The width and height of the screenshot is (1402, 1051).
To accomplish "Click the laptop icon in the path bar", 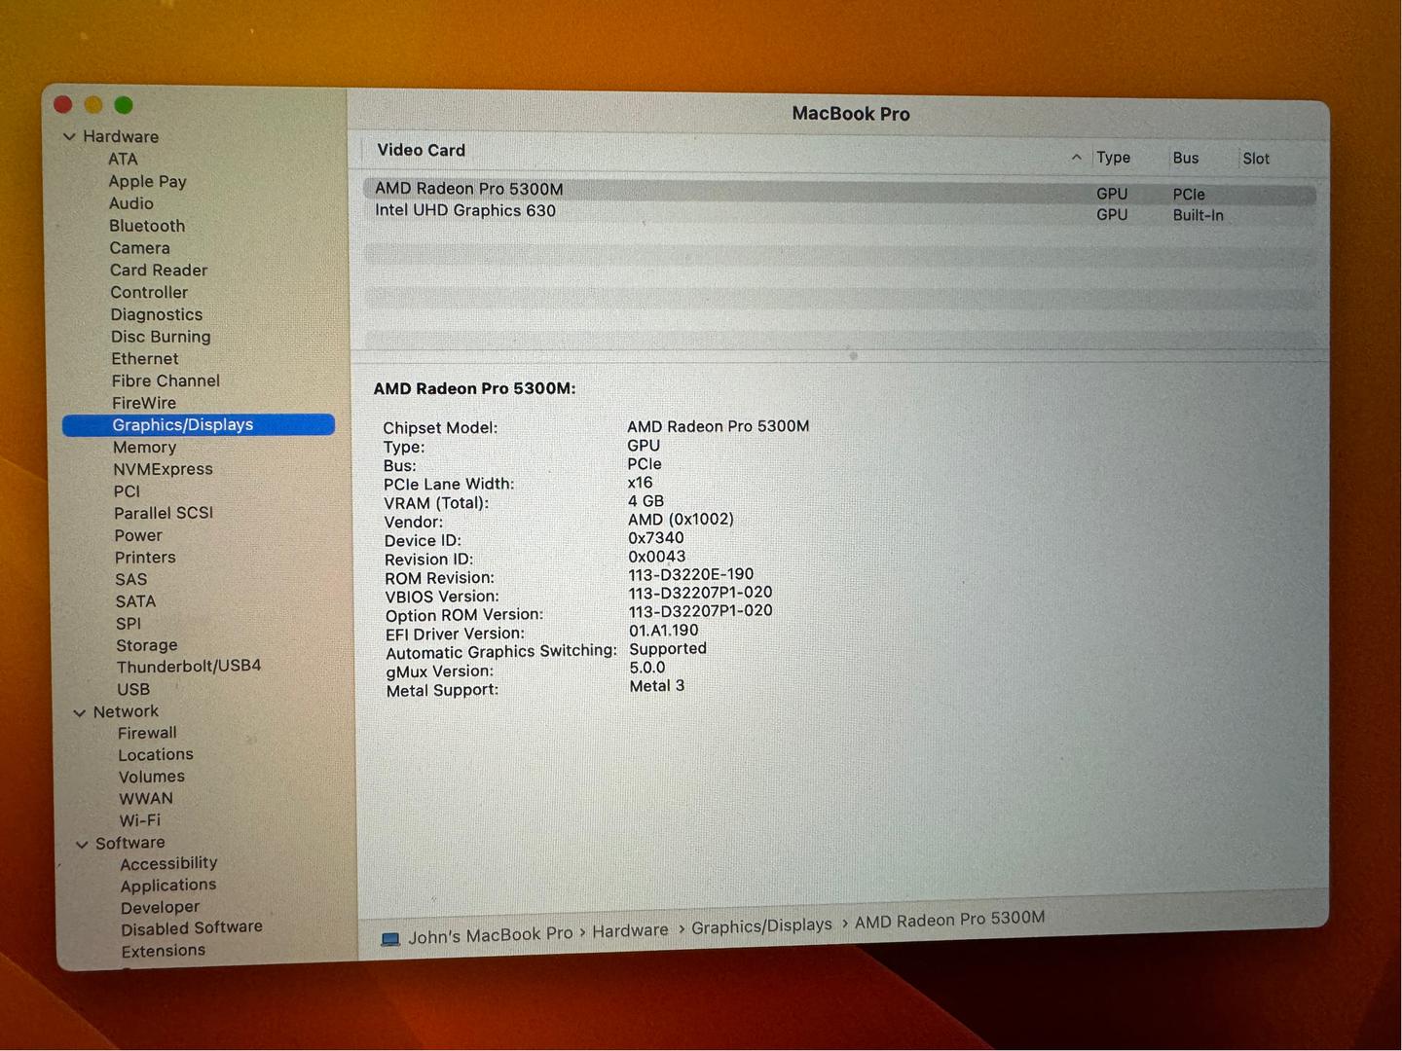I will tap(390, 939).
